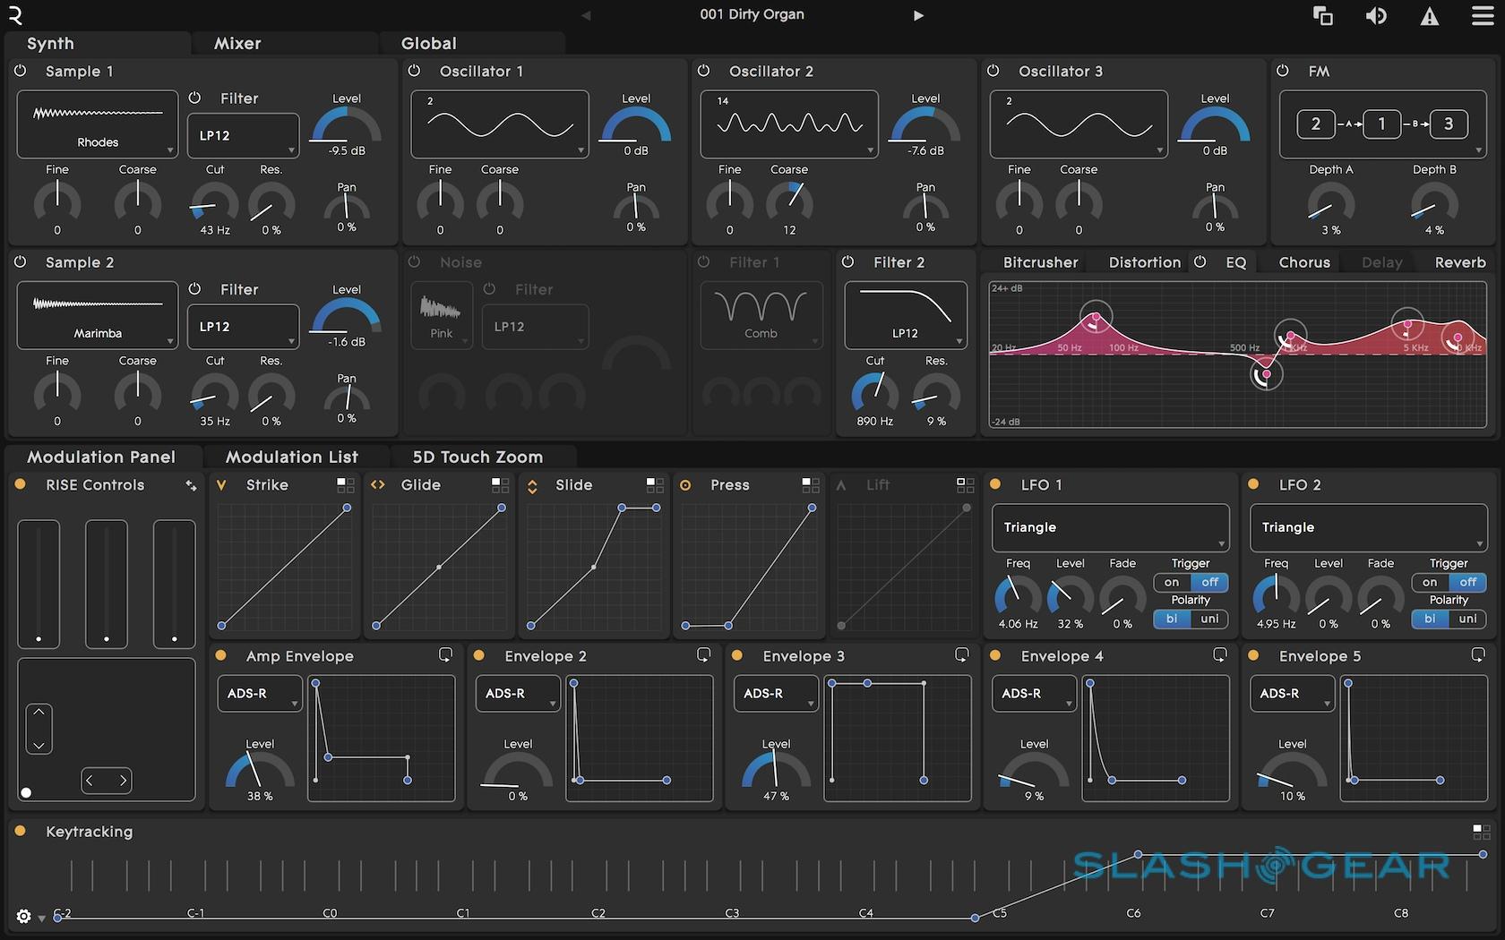Click the Amp Envelope expand icon
The image size is (1505, 940).
coord(445,655)
